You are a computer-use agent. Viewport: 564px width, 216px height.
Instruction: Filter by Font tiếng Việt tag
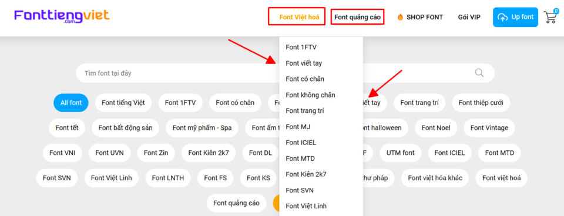(123, 103)
